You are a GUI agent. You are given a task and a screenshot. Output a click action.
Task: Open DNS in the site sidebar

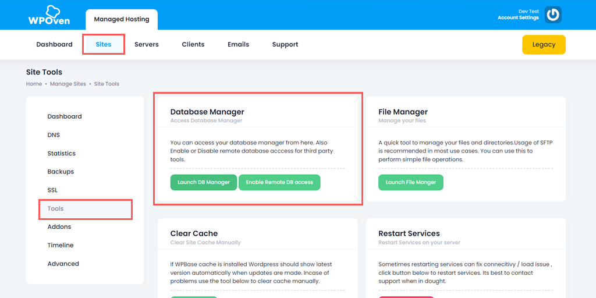54,135
